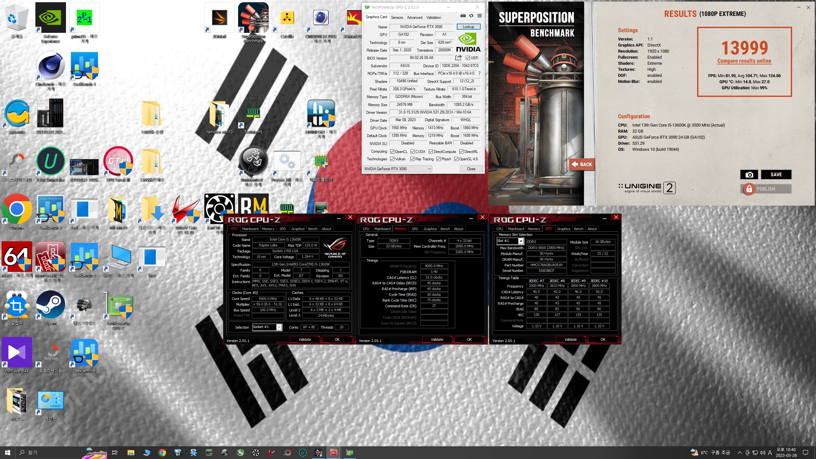
Task: Click Lookup button in GPU-Z
Action: (468, 27)
